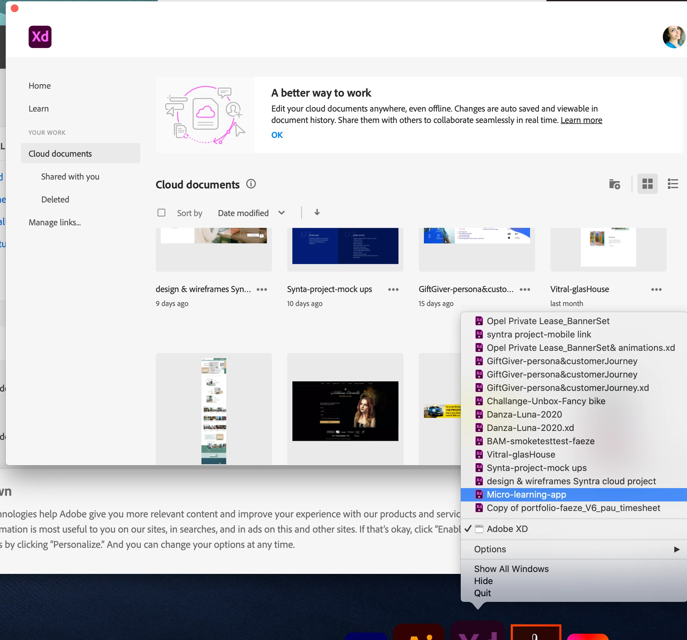Switch to list view

672,184
